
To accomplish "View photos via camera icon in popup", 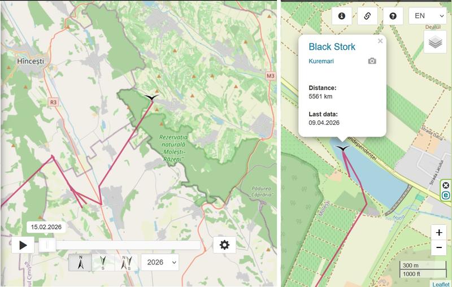I will 372,61.
